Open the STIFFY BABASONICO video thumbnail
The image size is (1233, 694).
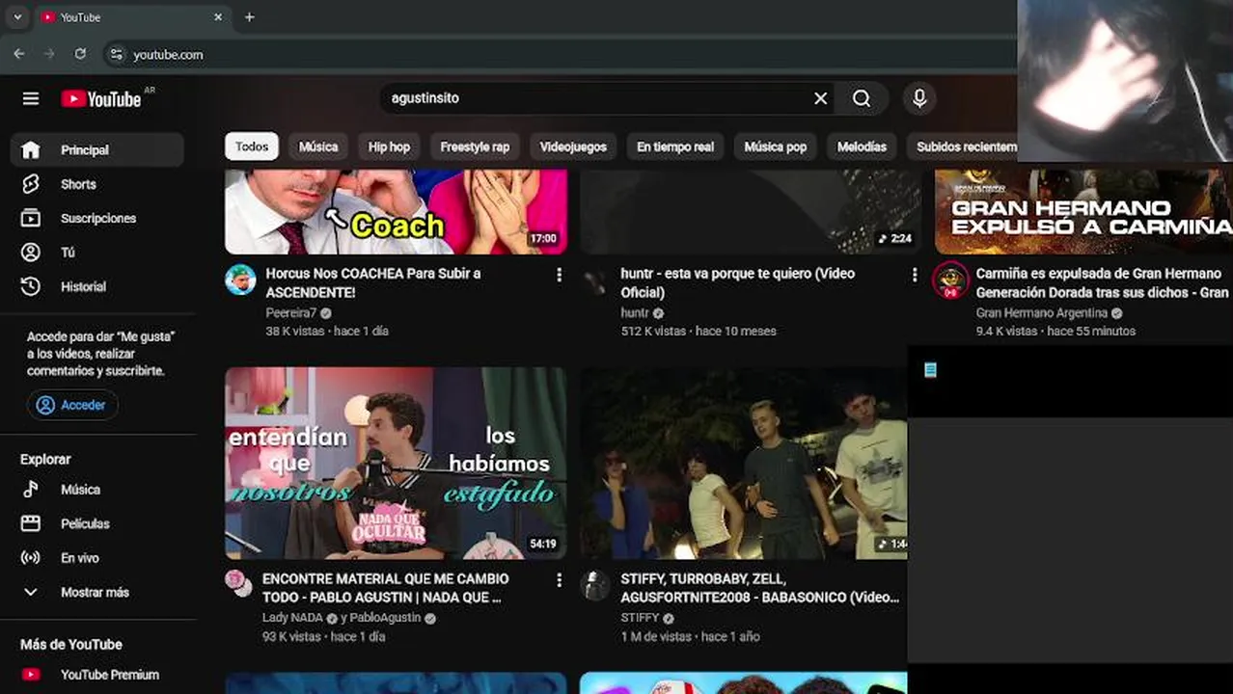[744, 463]
